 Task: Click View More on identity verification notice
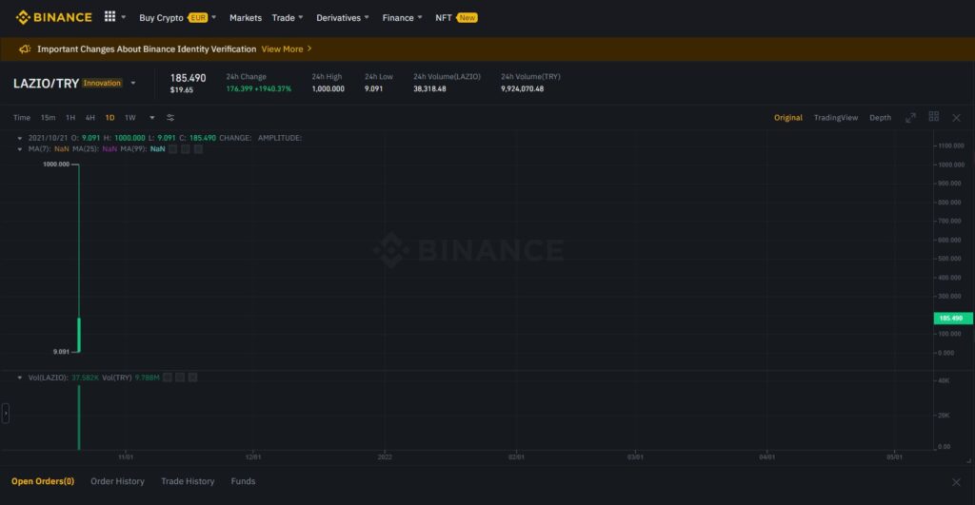click(x=282, y=49)
